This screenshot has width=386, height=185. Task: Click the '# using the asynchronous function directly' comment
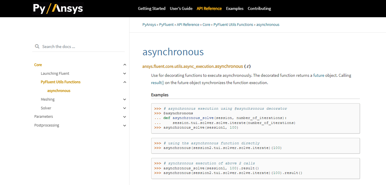tap(212, 143)
